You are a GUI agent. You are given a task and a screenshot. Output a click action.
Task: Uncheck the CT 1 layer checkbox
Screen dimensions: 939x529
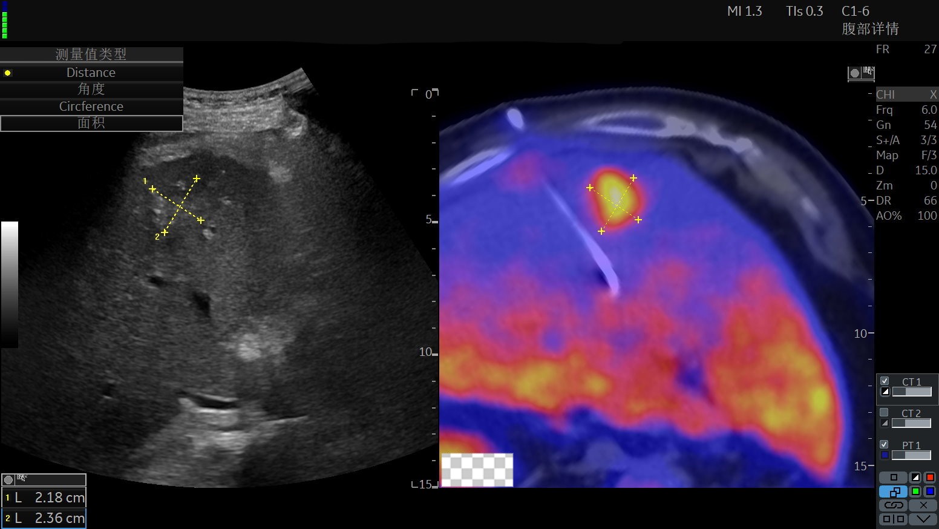pyautogui.click(x=885, y=381)
